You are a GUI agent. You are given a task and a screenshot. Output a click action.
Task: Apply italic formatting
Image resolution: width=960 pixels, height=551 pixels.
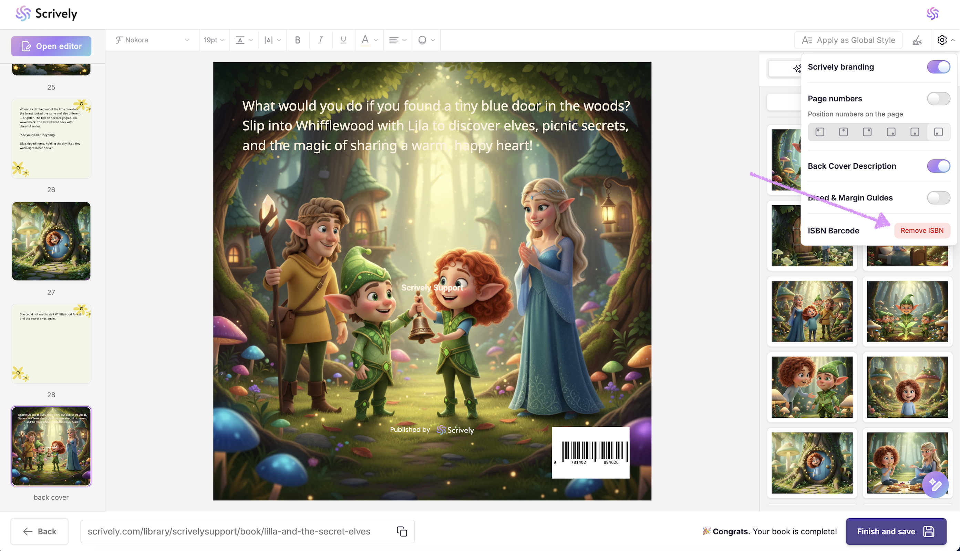coord(320,40)
